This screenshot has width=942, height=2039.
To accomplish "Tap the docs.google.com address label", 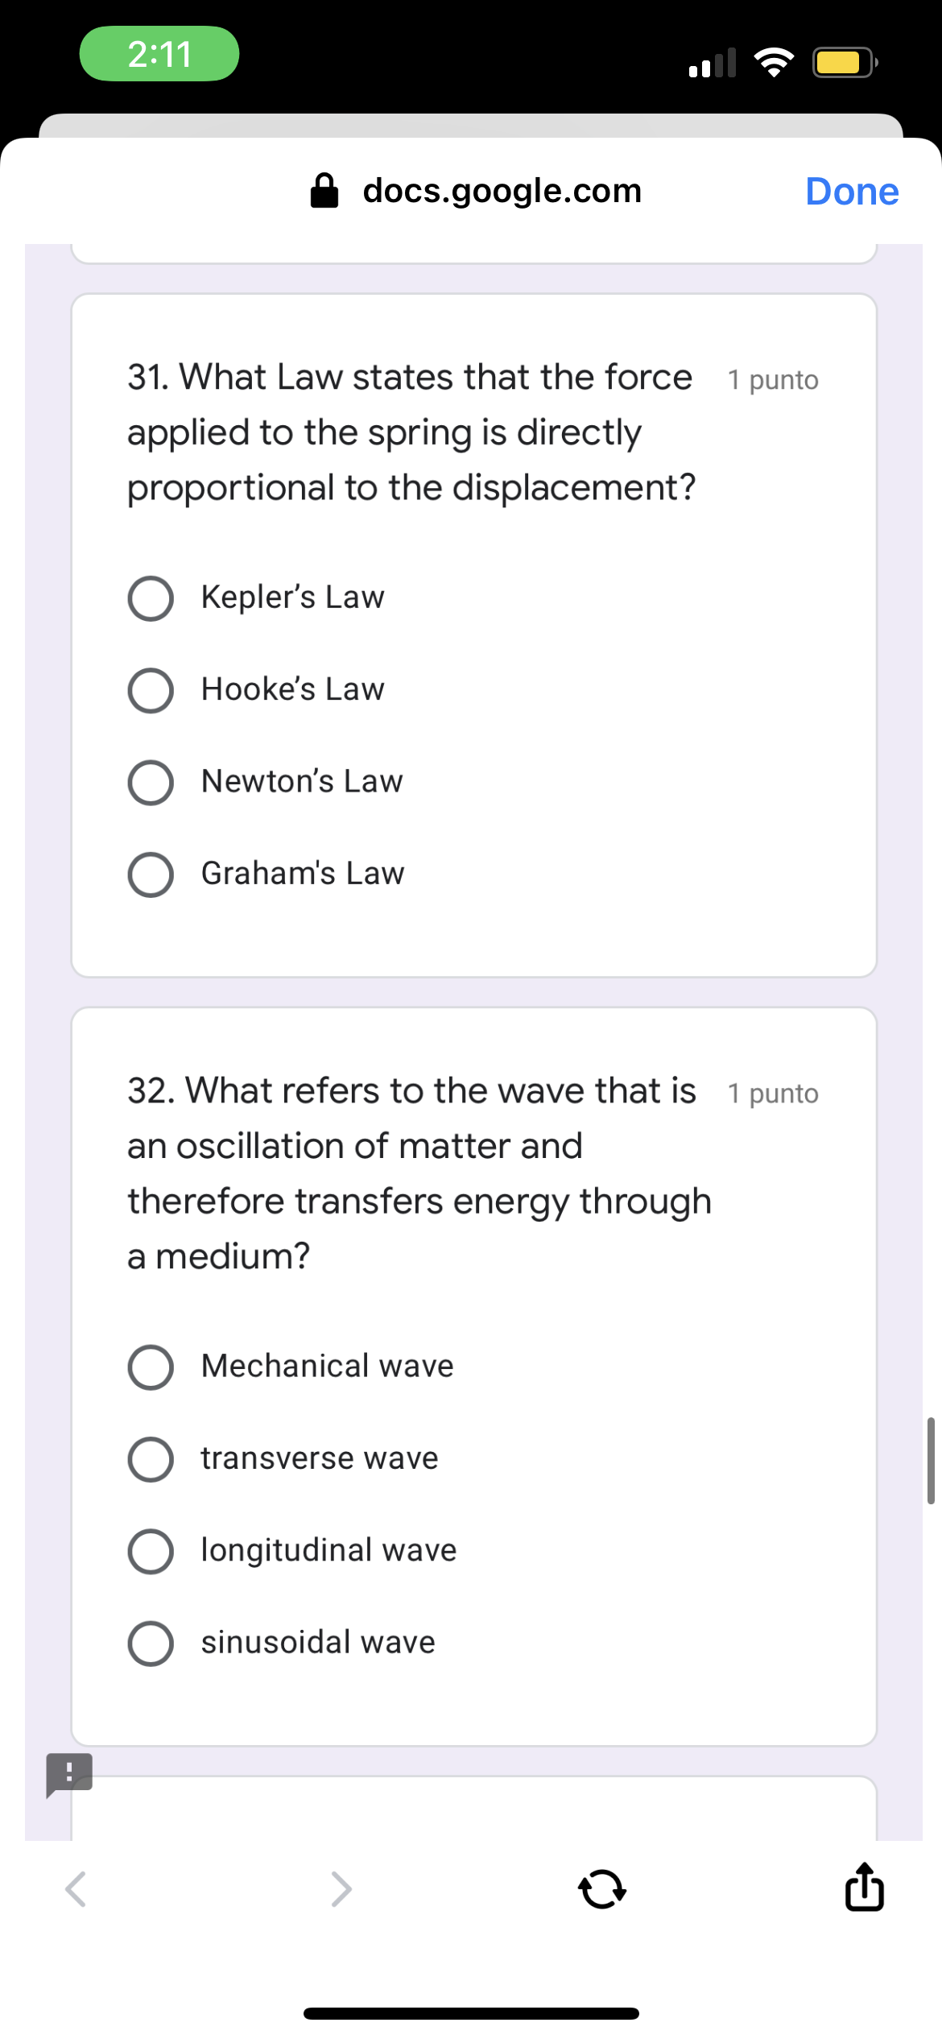I will 502,190.
